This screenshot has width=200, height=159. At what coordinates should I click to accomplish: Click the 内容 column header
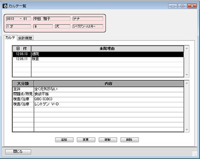[x=109, y=84]
